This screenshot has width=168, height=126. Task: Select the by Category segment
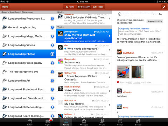point(84,7)
